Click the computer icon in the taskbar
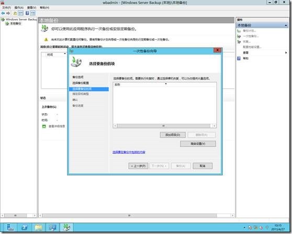Image resolution: width=292 pixels, height=234 pixels. (53, 228)
